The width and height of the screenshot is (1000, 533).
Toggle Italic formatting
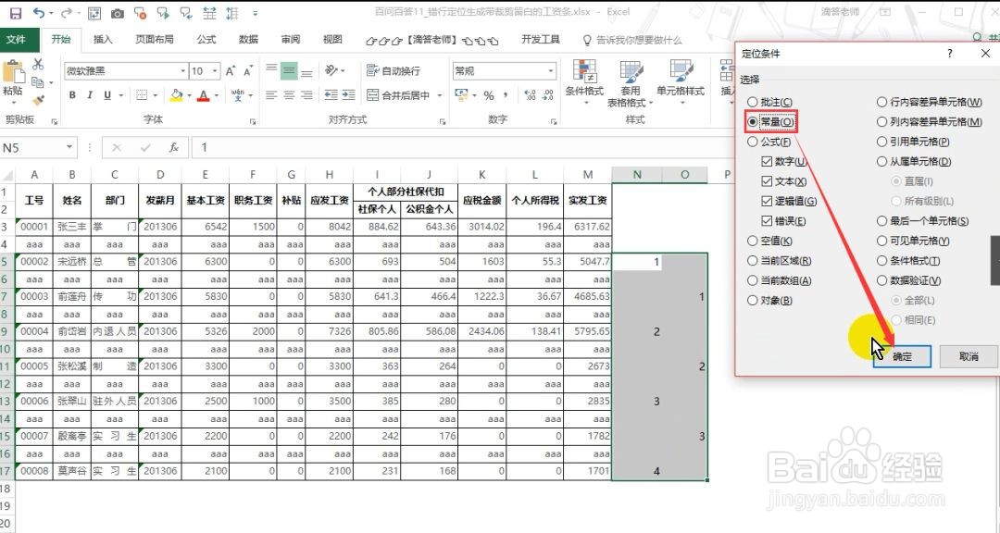[x=89, y=95]
